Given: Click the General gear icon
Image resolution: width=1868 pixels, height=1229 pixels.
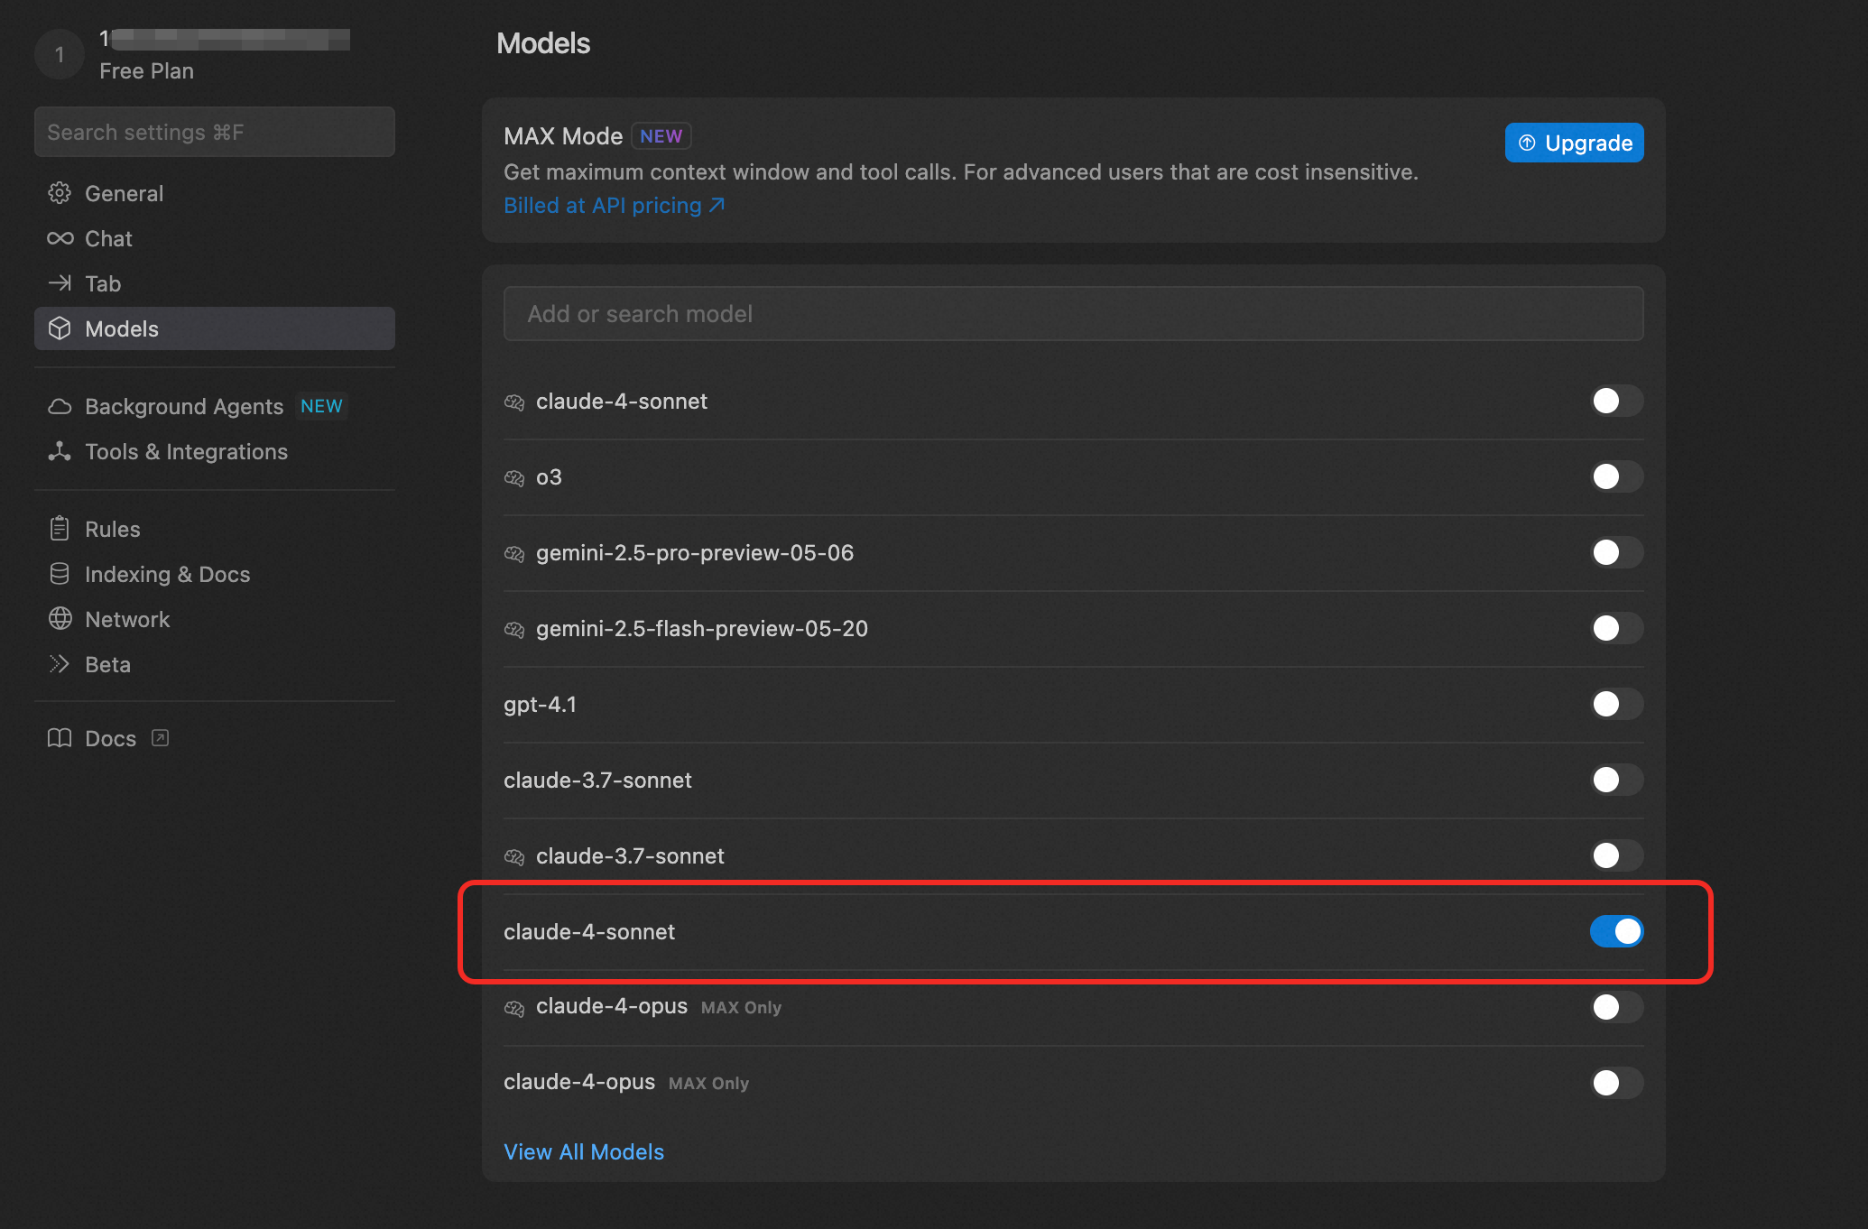Looking at the screenshot, I should point(60,193).
